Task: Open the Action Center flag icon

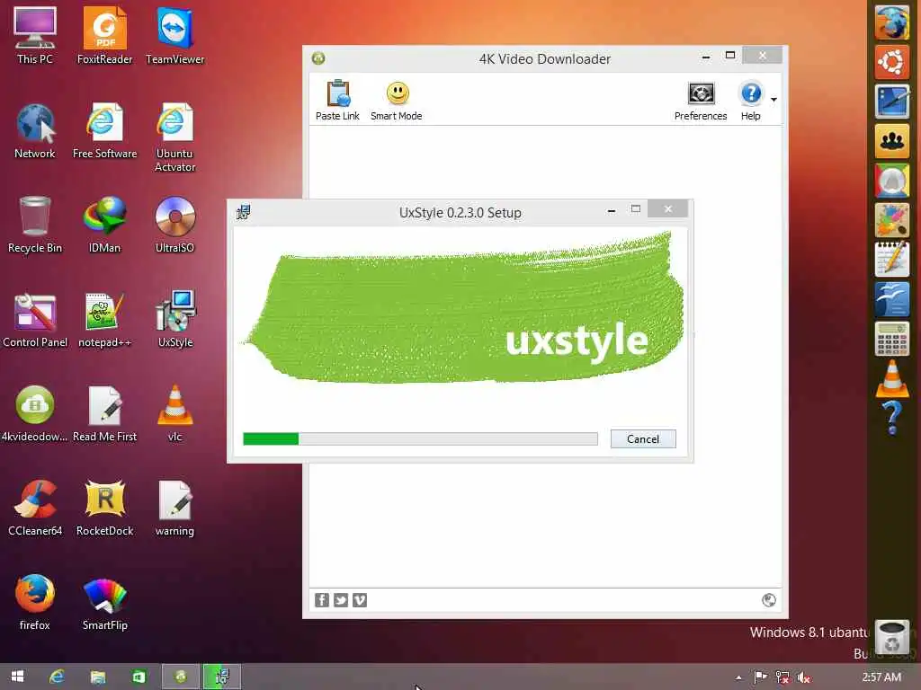Action: click(760, 677)
